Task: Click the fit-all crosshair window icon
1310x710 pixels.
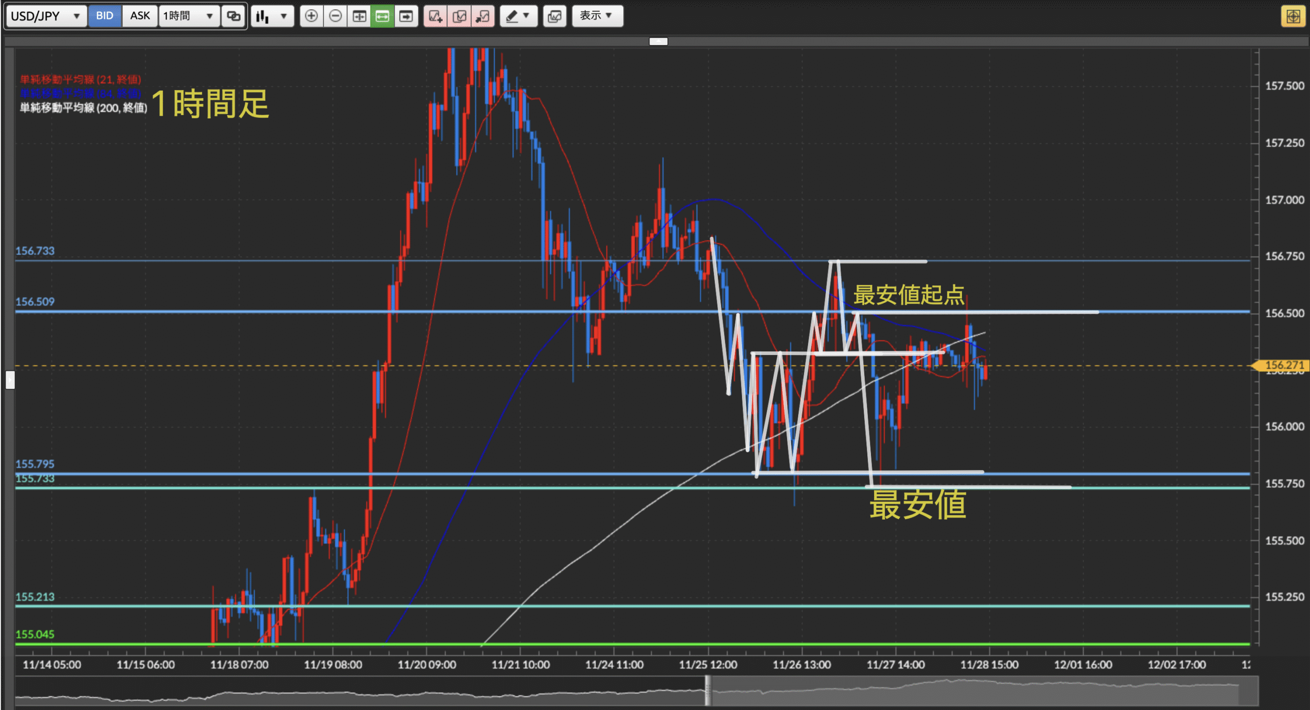Action: (x=359, y=16)
